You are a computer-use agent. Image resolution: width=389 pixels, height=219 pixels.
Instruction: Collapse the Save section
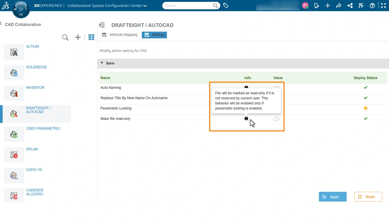click(102, 63)
